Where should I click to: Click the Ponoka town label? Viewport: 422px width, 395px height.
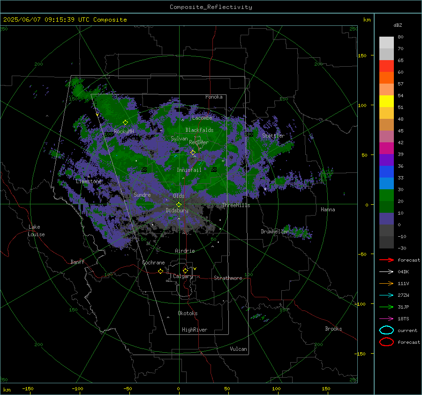pos(214,97)
